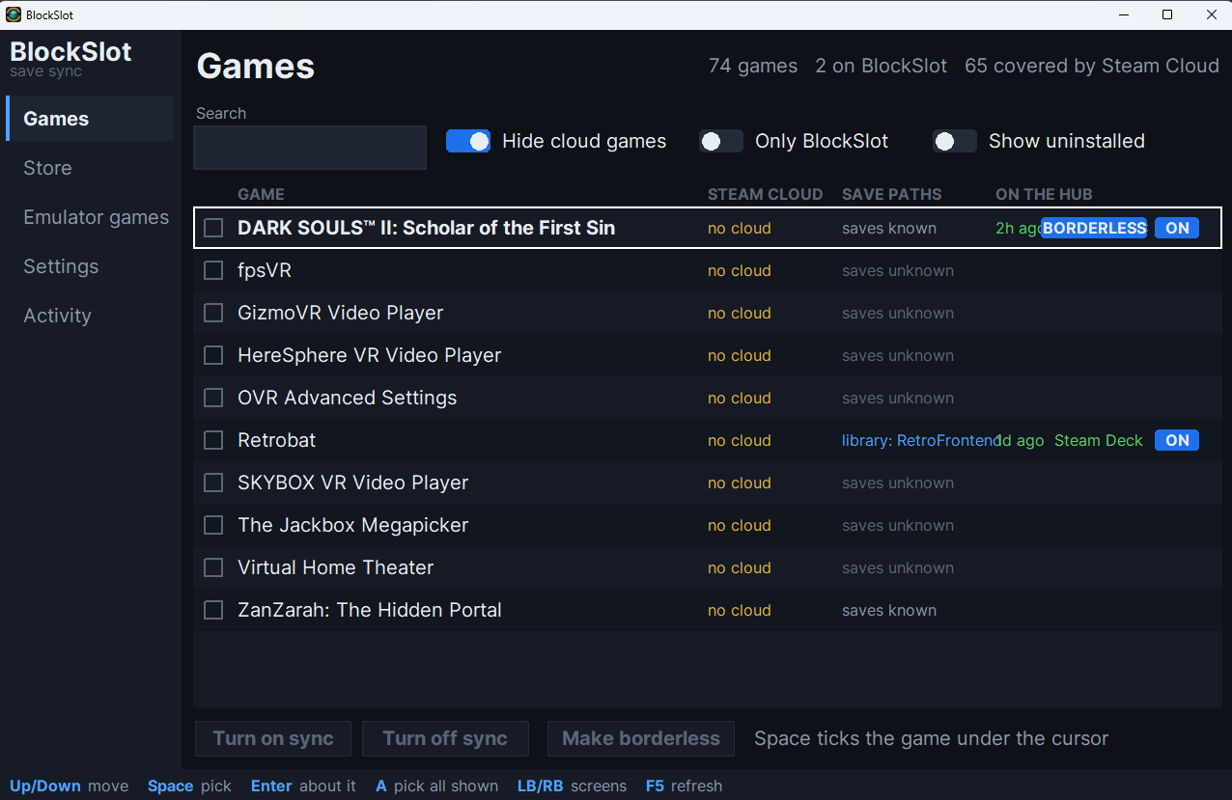Viewport: 1232px width, 800px height.
Task: Focus the Search input field
Action: pos(310,148)
